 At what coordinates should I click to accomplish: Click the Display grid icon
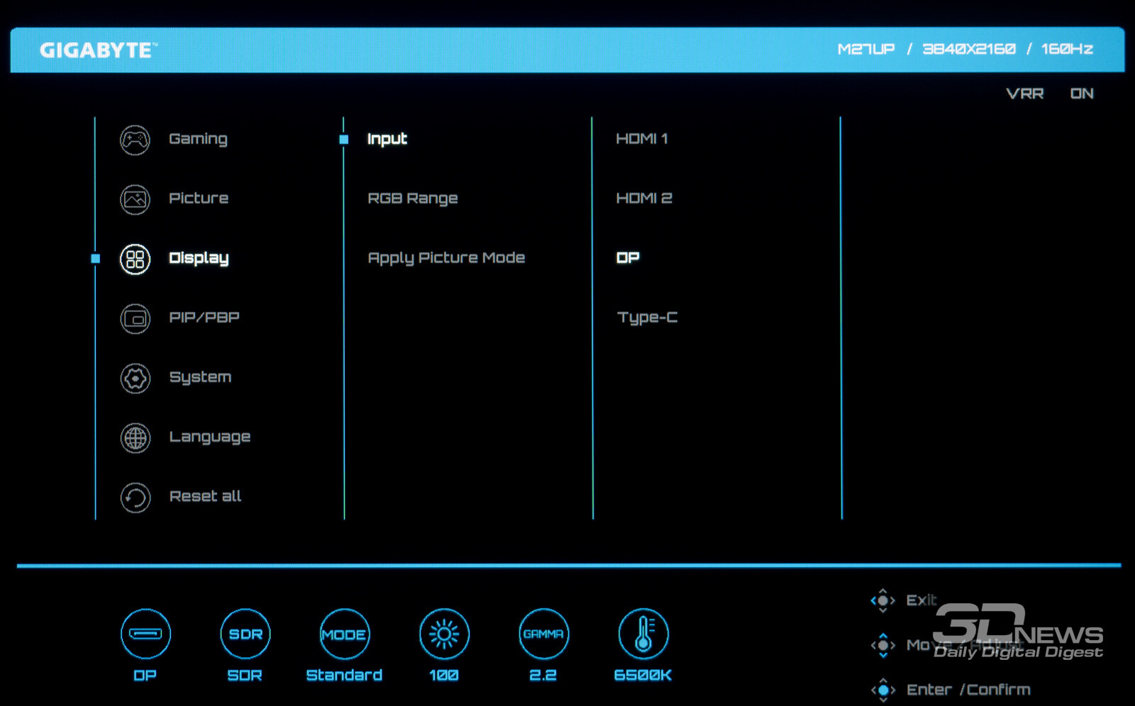(x=135, y=259)
